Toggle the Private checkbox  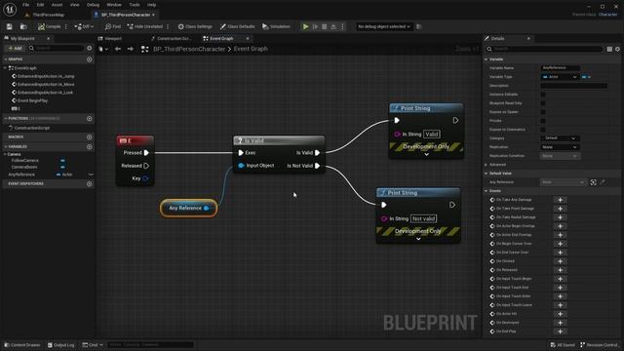[543, 121]
